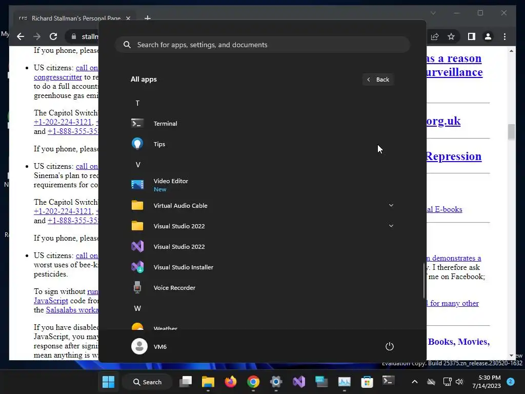Click the Chrome page vertical scrollbar thumb
525x394 pixels.
(511, 132)
